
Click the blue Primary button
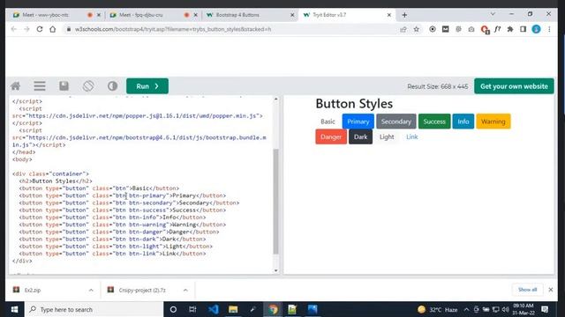(358, 122)
